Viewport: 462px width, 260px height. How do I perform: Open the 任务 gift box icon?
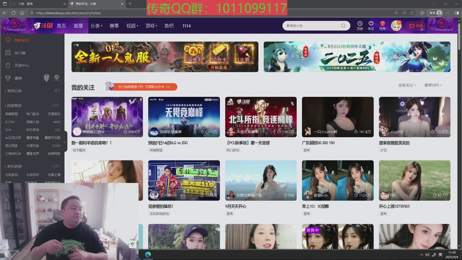382,25
